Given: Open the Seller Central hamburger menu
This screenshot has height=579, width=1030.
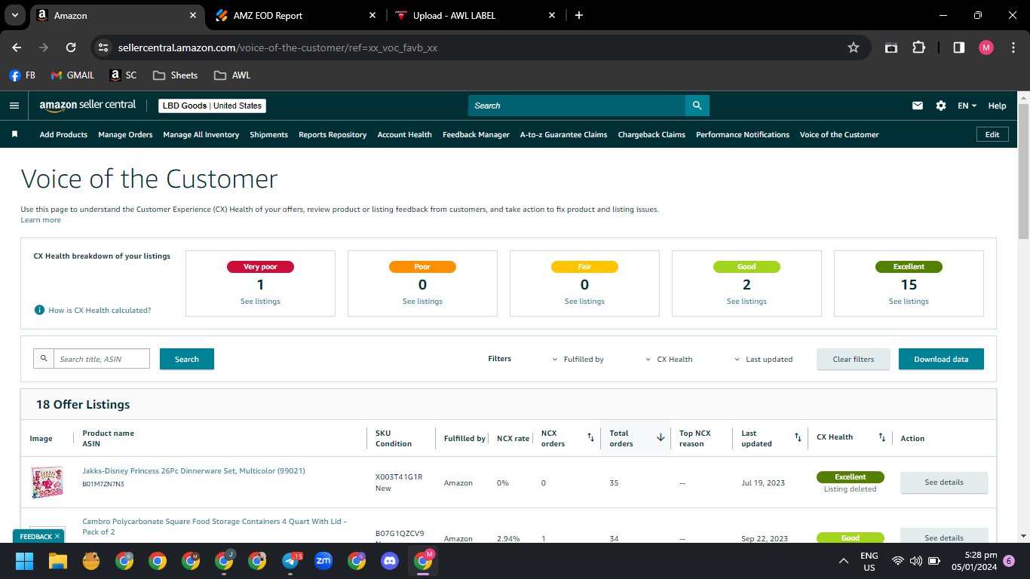Looking at the screenshot, I should click(14, 106).
